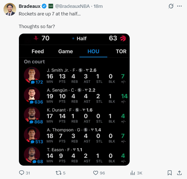Bookmark this post

[170, 173]
